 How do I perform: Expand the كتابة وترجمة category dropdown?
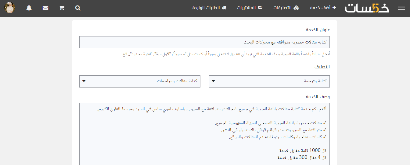click(269, 81)
